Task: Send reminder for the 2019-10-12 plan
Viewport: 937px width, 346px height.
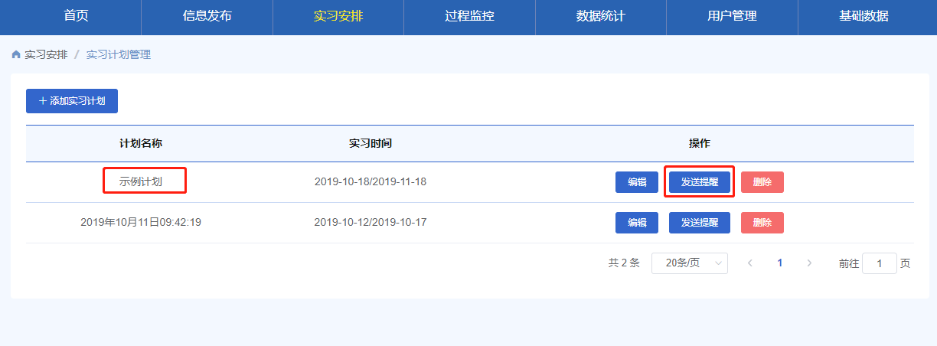Action: (700, 223)
